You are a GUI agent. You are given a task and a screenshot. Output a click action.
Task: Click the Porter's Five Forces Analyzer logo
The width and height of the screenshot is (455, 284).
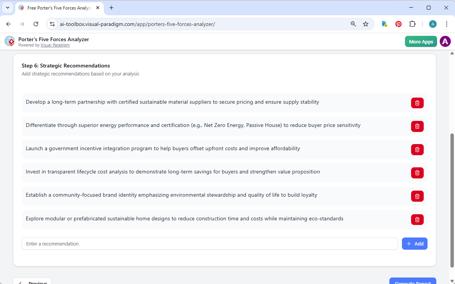tap(10, 42)
